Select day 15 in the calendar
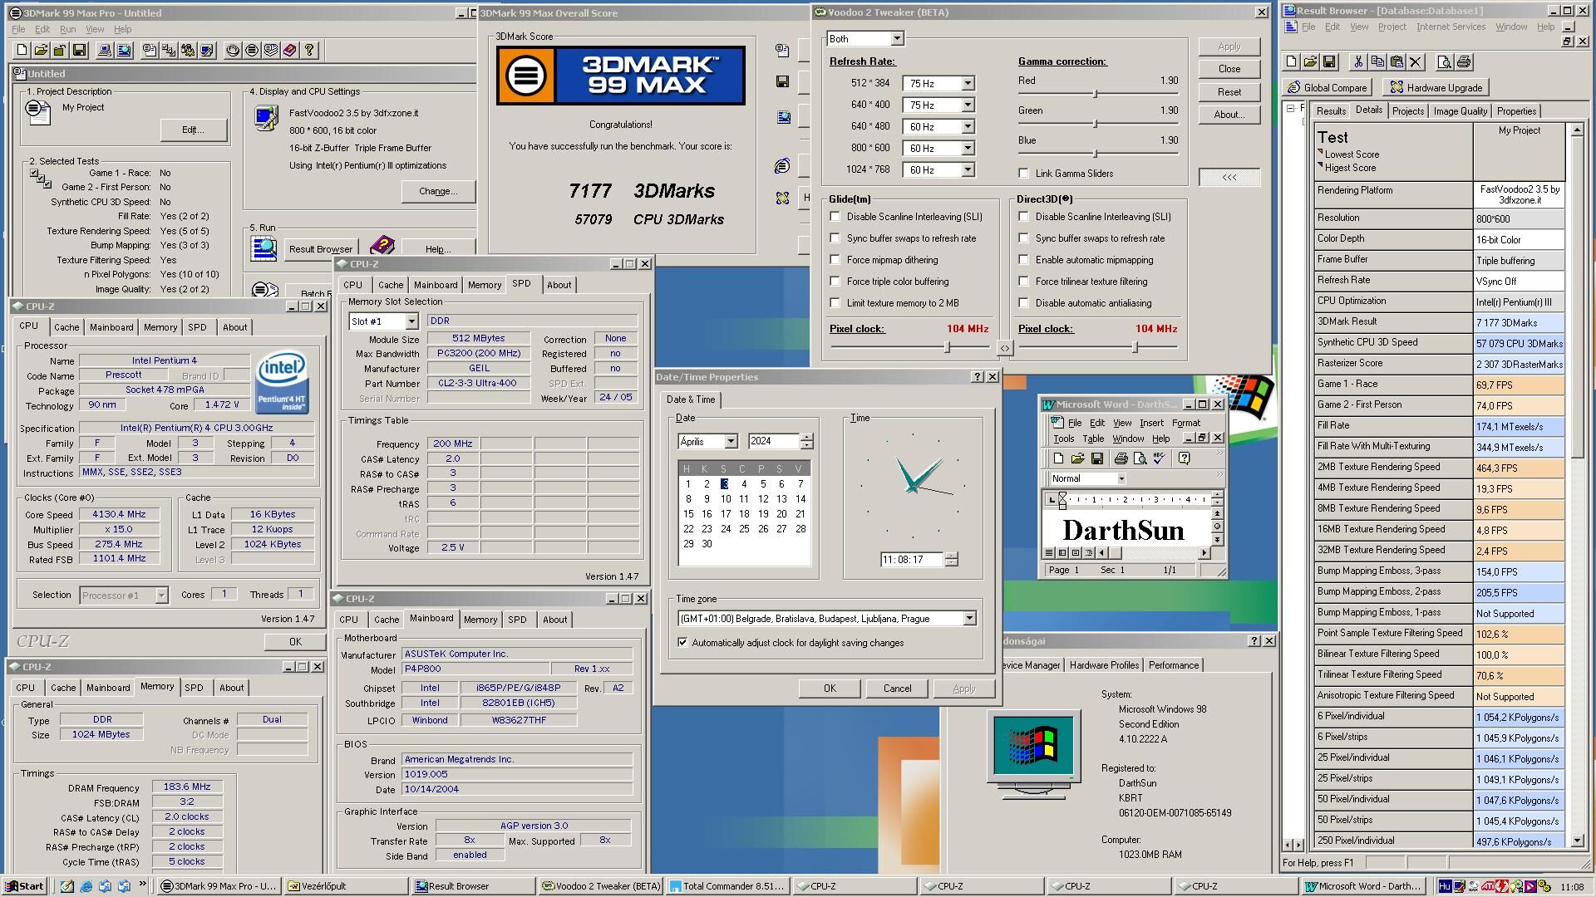The width and height of the screenshot is (1596, 897). [688, 514]
